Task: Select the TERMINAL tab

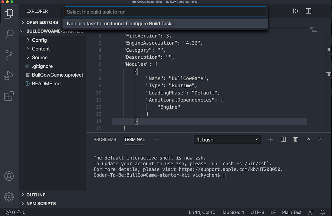Action: point(134,140)
